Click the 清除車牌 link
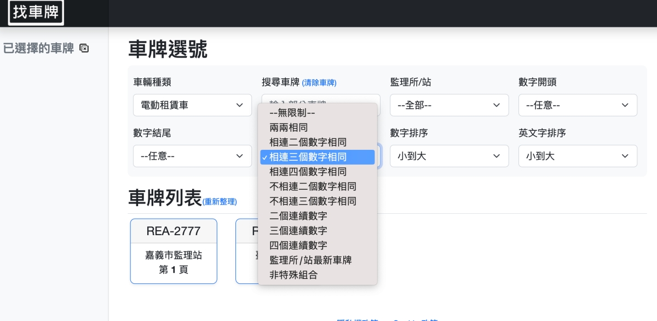This screenshot has width=657, height=321. coord(319,83)
